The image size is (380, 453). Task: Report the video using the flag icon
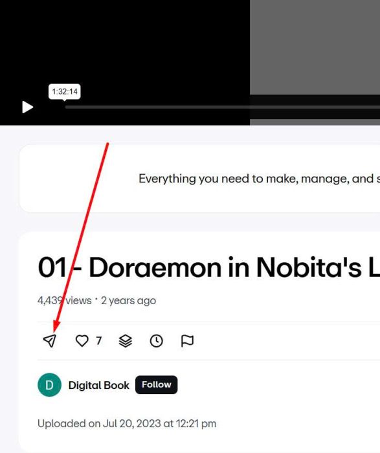tap(187, 341)
